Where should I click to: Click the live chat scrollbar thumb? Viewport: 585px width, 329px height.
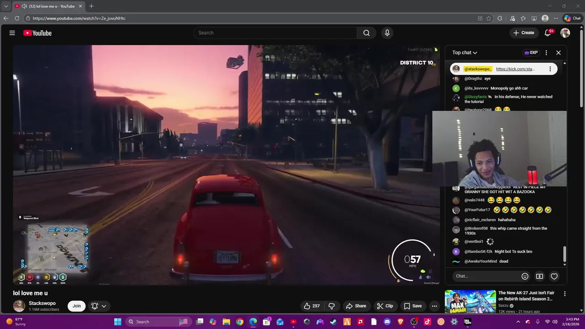coord(564,254)
